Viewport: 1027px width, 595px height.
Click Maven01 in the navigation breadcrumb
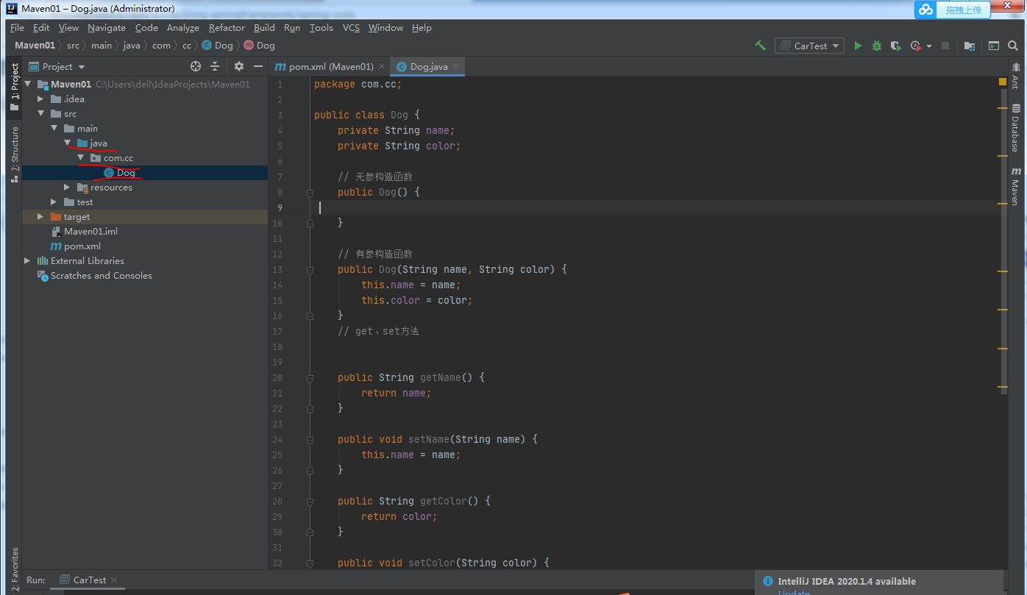[x=35, y=46]
